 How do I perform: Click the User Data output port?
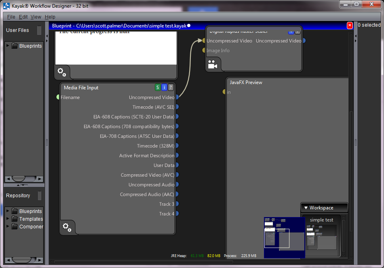pyautogui.click(x=177, y=165)
